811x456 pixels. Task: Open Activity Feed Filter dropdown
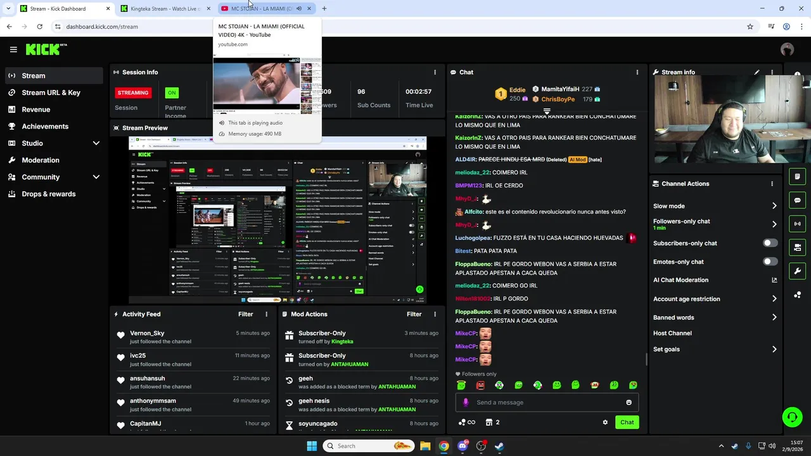pos(245,314)
